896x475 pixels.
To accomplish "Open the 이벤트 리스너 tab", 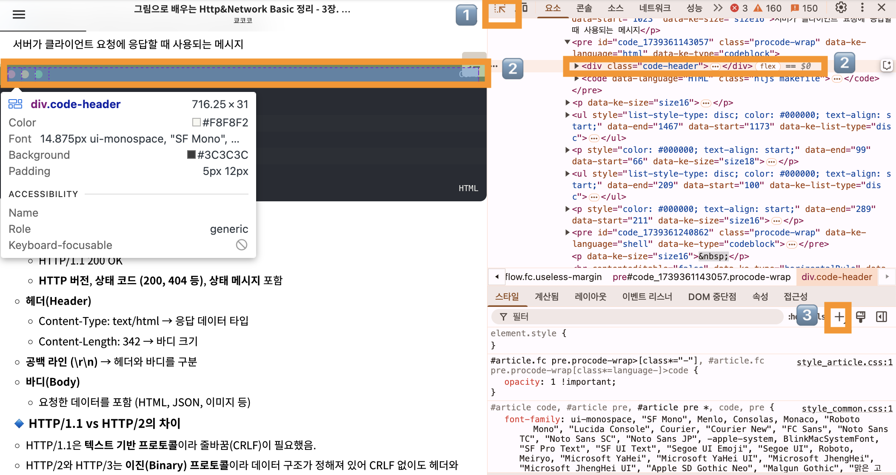I will [647, 297].
